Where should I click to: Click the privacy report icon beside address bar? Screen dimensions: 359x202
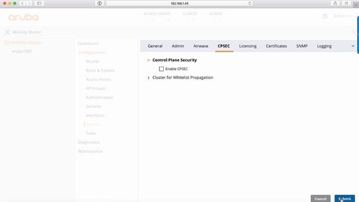pyautogui.click(x=100, y=3)
